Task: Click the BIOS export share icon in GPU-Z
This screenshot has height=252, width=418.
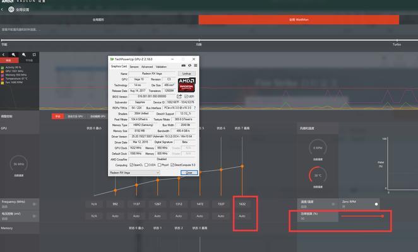Action: (179, 96)
